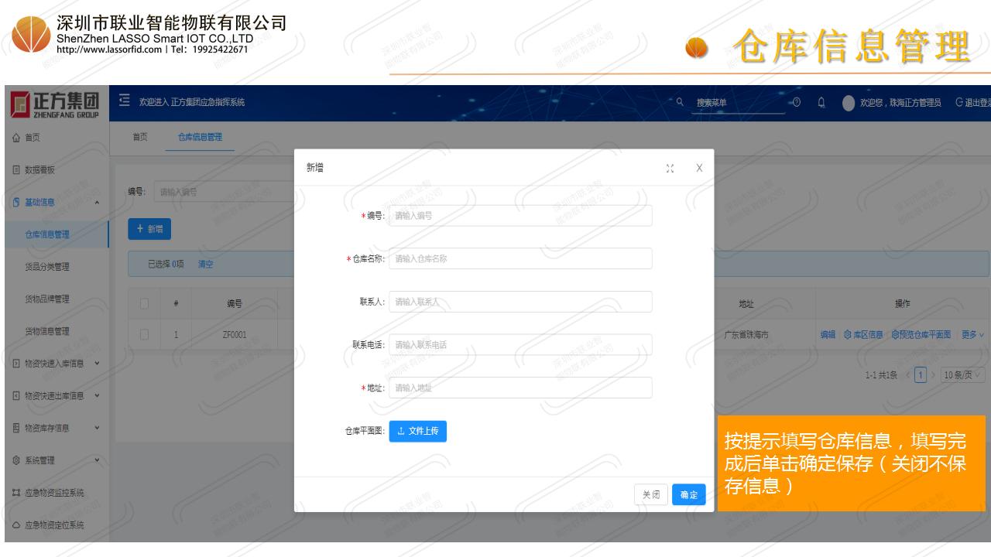Switch to the 首页 tab
Image resolution: width=991 pixels, height=557 pixels.
139,137
